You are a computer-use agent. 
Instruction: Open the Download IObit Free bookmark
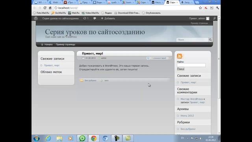tap(127, 13)
